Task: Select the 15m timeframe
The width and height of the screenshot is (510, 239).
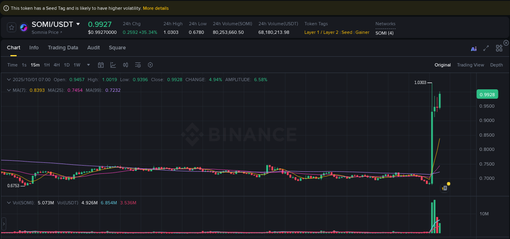Action: pos(35,65)
